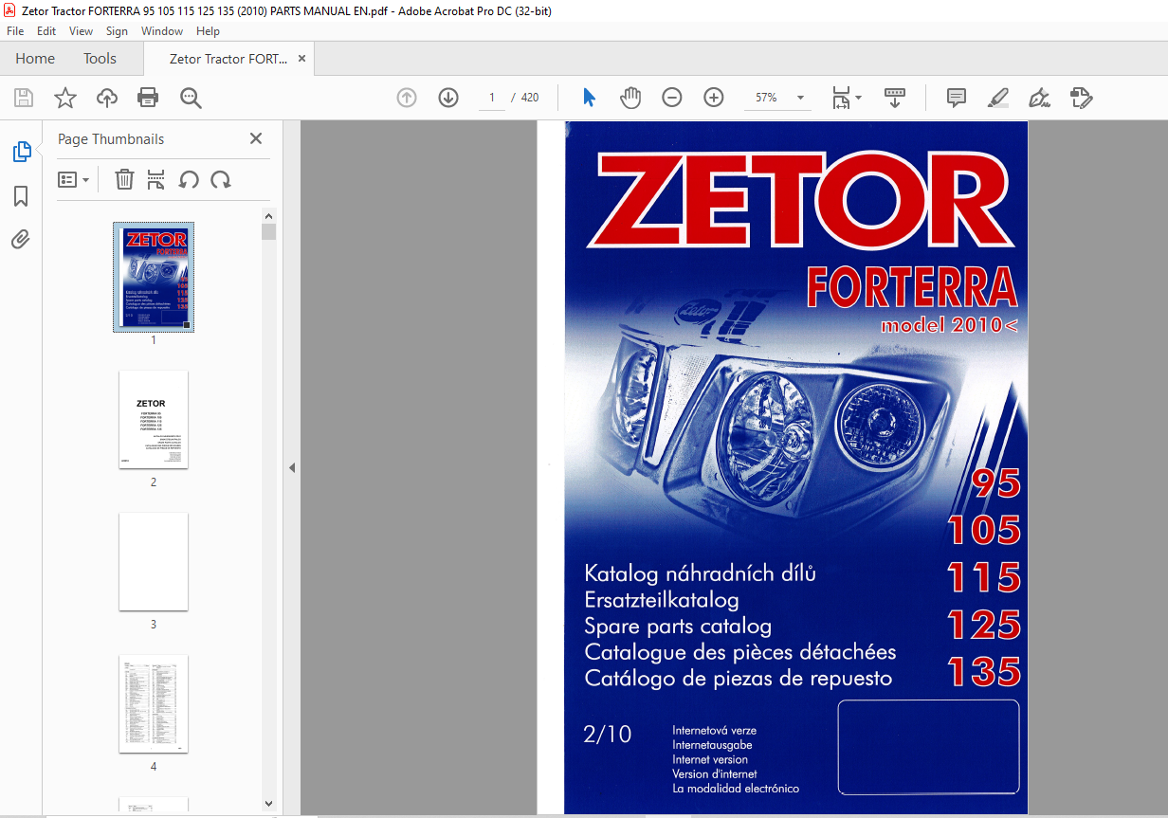This screenshot has width=1168, height=818.
Task: Open the File menu
Action: tap(15, 31)
